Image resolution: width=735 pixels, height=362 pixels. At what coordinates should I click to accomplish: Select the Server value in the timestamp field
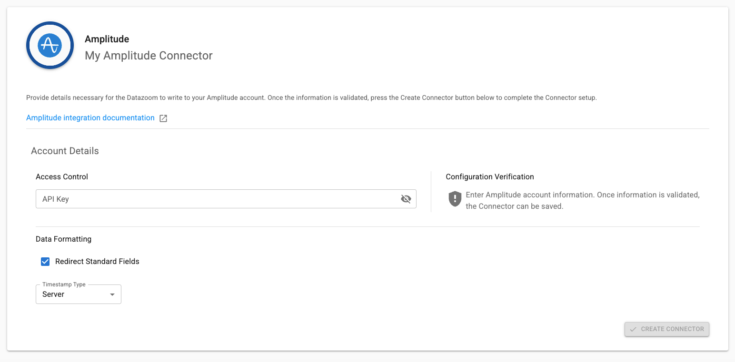[53, 294]
